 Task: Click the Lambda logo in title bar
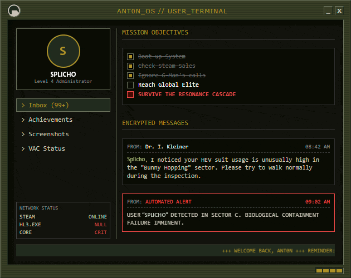point(14,11)
